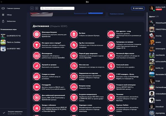Screen dimensions: 166x116
Task: Click the Активный образ жизни icon
Action: (111, 56)
